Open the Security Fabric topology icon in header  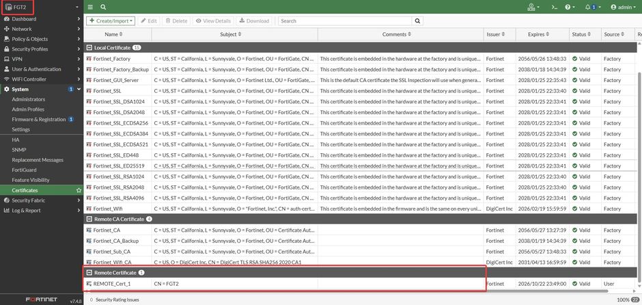[533, 7]
